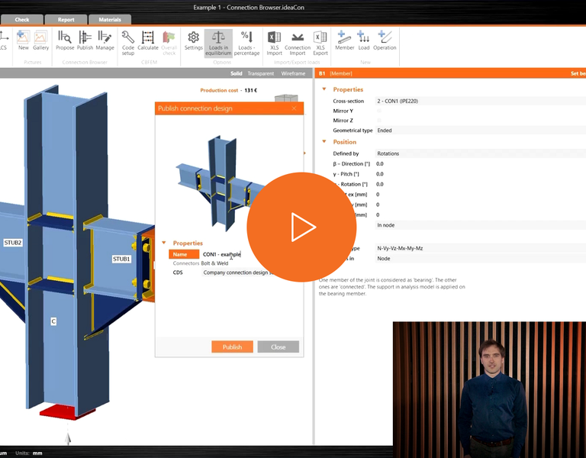586x458 pixels.
Task: Tick the Mirror Y checkbox
Action: (379, 111)
